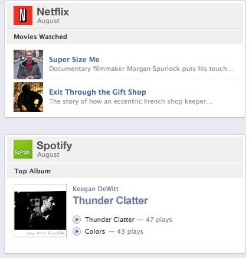Image resolution: width=249 pixels, height=258 pixels.
Task: Click the Colors track name
Action: click(x=95, y=231)
